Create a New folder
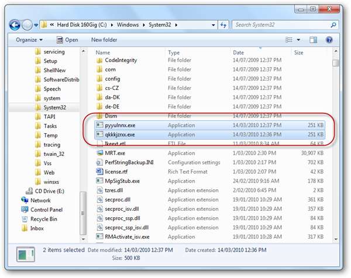The height and width of the screenshot is (278, 351). [104, 40]
